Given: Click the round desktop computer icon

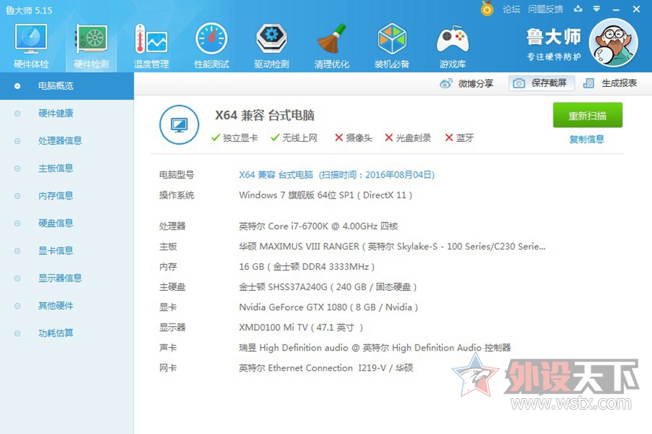Looking at the screenshot, I should pos(179,125).
